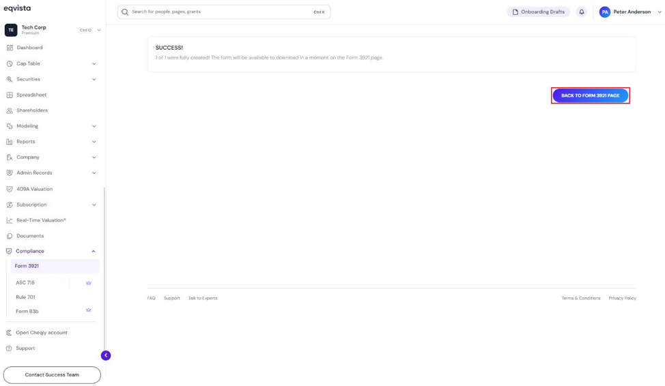Open Documents menu item
This screenshot has width=665, height=386.
(x=30, y=236)
